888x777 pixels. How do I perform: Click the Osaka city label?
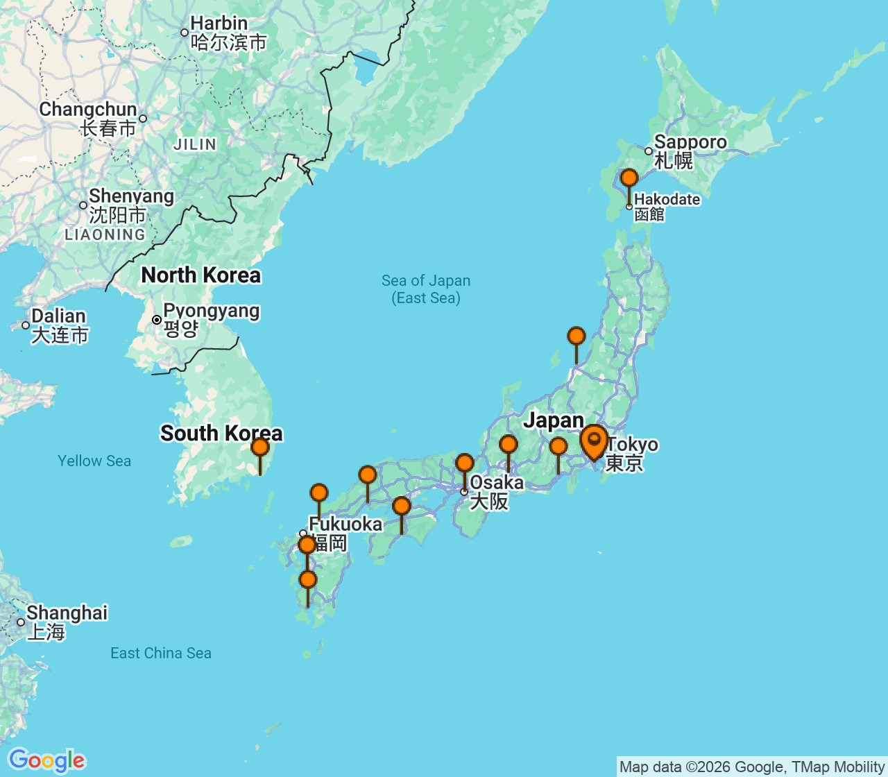(x=497, y=492)
